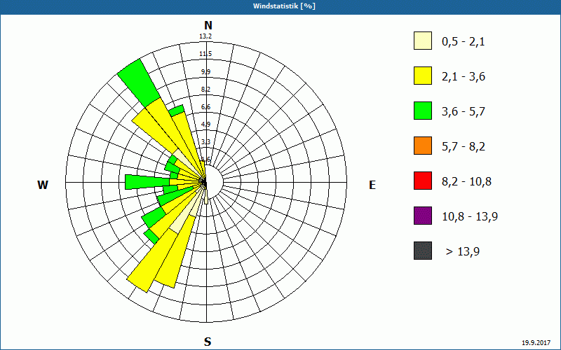561x350 pixels.
Task: Click the 4,9 axis value
Action: pyautogui.click(x=205, y=125)
